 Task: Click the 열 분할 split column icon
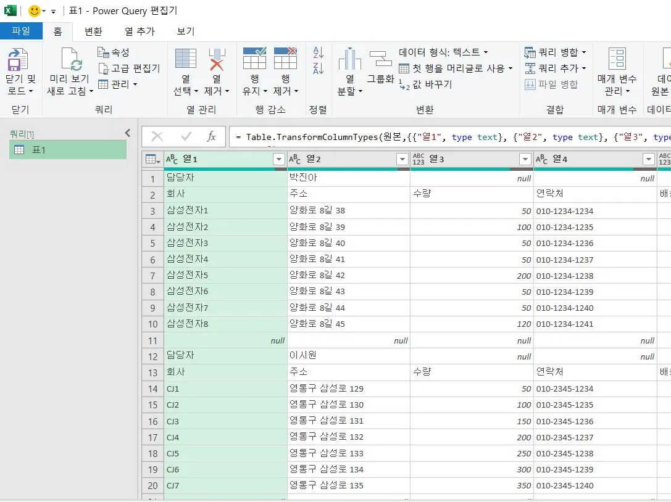[350, 59]
